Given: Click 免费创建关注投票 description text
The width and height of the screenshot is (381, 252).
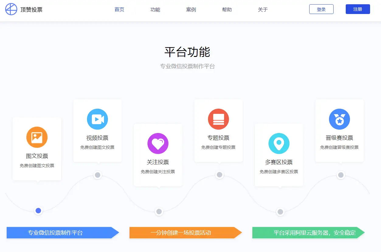Looking at the screenshot, I should click(158, 172).
